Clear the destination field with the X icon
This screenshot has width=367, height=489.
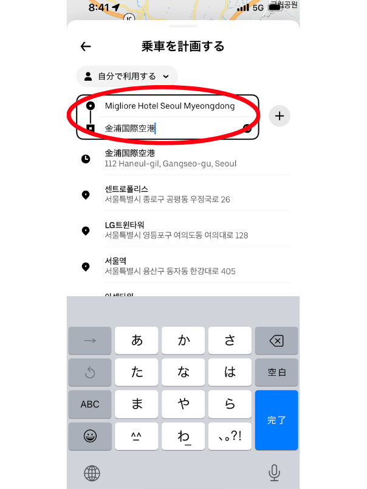pos(247,128)
